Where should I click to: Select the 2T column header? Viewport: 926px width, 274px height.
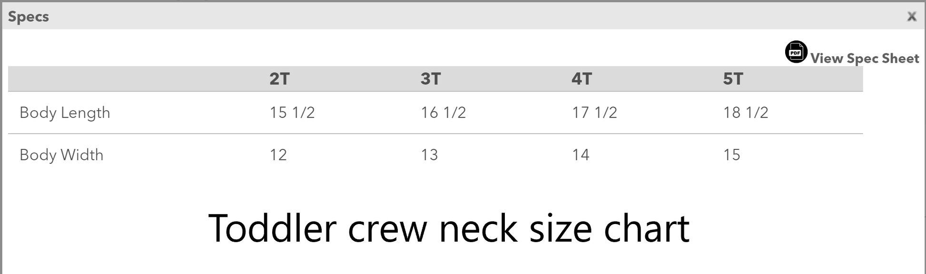point(279,78)
